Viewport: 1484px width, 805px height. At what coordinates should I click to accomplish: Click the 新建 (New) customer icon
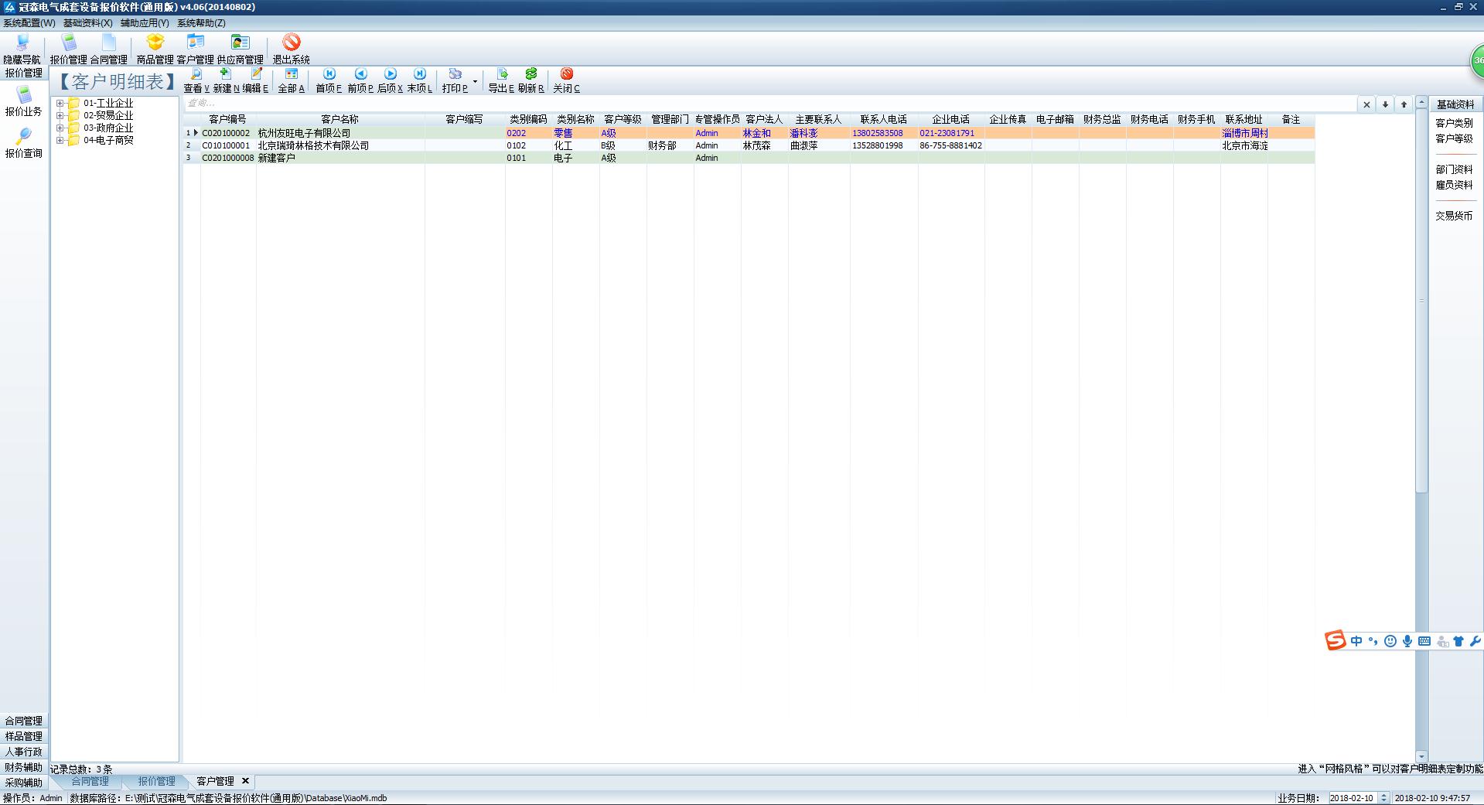[226, 75]
